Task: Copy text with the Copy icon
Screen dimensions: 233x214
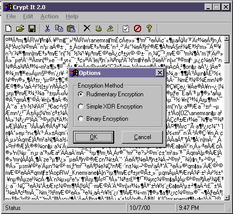Action: point(59,29)
